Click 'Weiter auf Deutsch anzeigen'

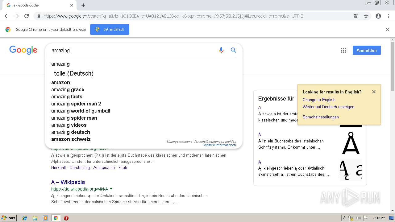(328, 107)
